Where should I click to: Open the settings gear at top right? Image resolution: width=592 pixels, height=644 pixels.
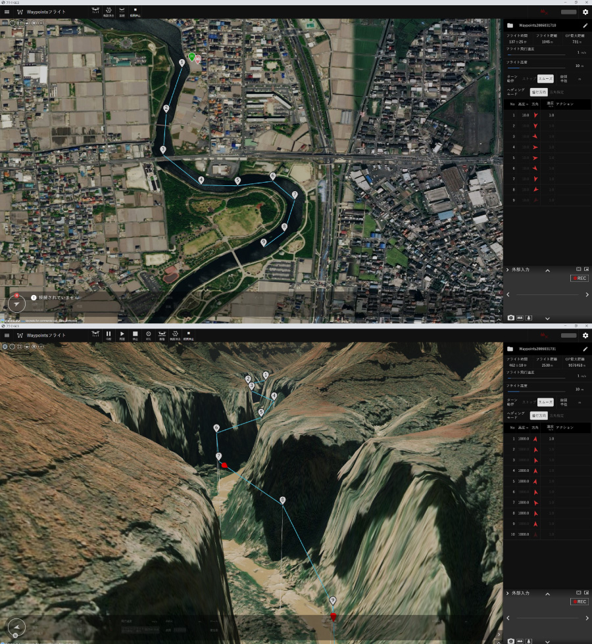[x=585, y=11]
